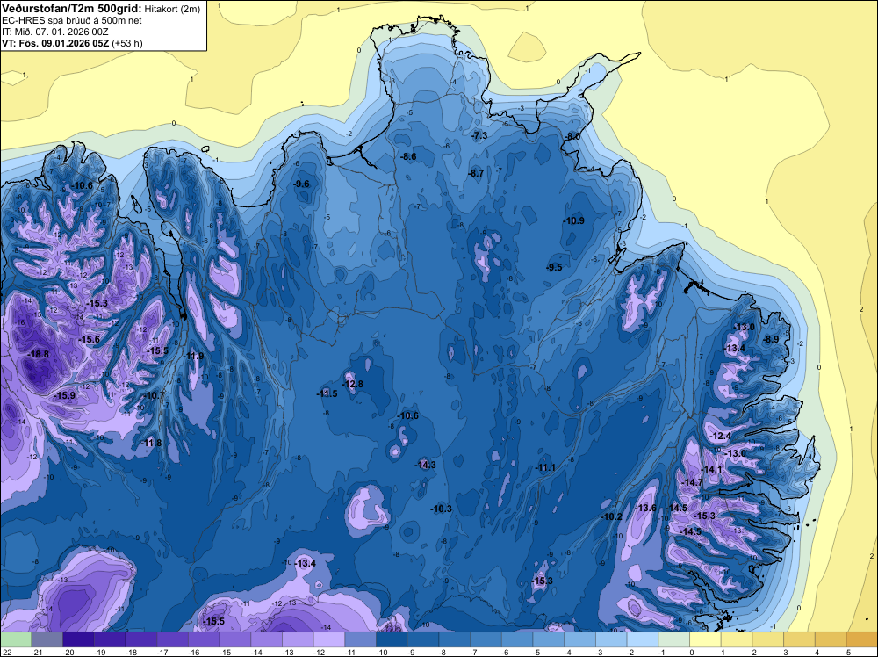Click the (+53 h) forecast offset text
Screen dimensions: 878x657
click(127, 43)
